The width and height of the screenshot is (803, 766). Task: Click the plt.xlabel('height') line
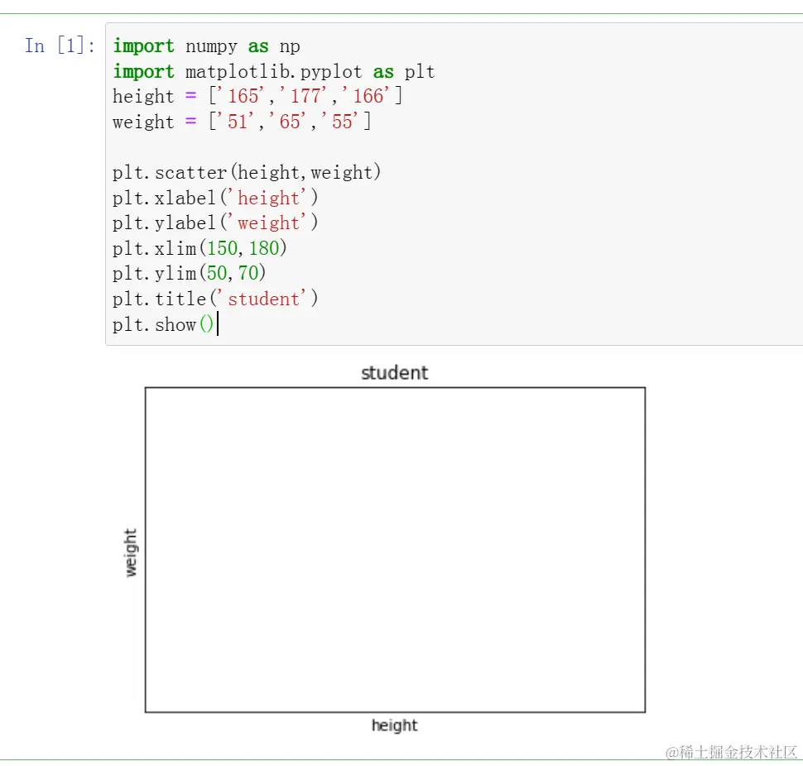(215, 198)
